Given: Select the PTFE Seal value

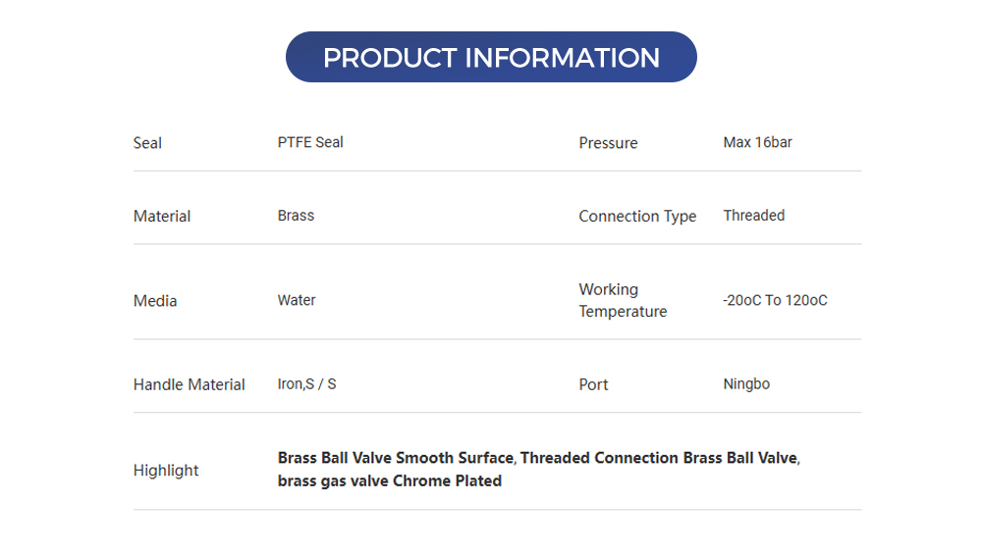Looking at the screenshot, I should [310, 142].
